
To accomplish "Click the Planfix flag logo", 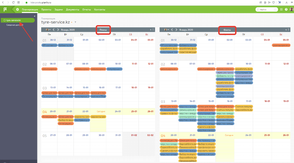I will [5, 9].
